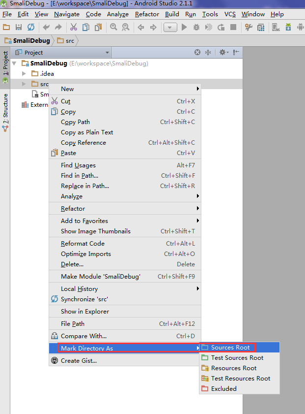305x414 pixels.
Task: Click the Save All toolbar icon
Action: 19,27
